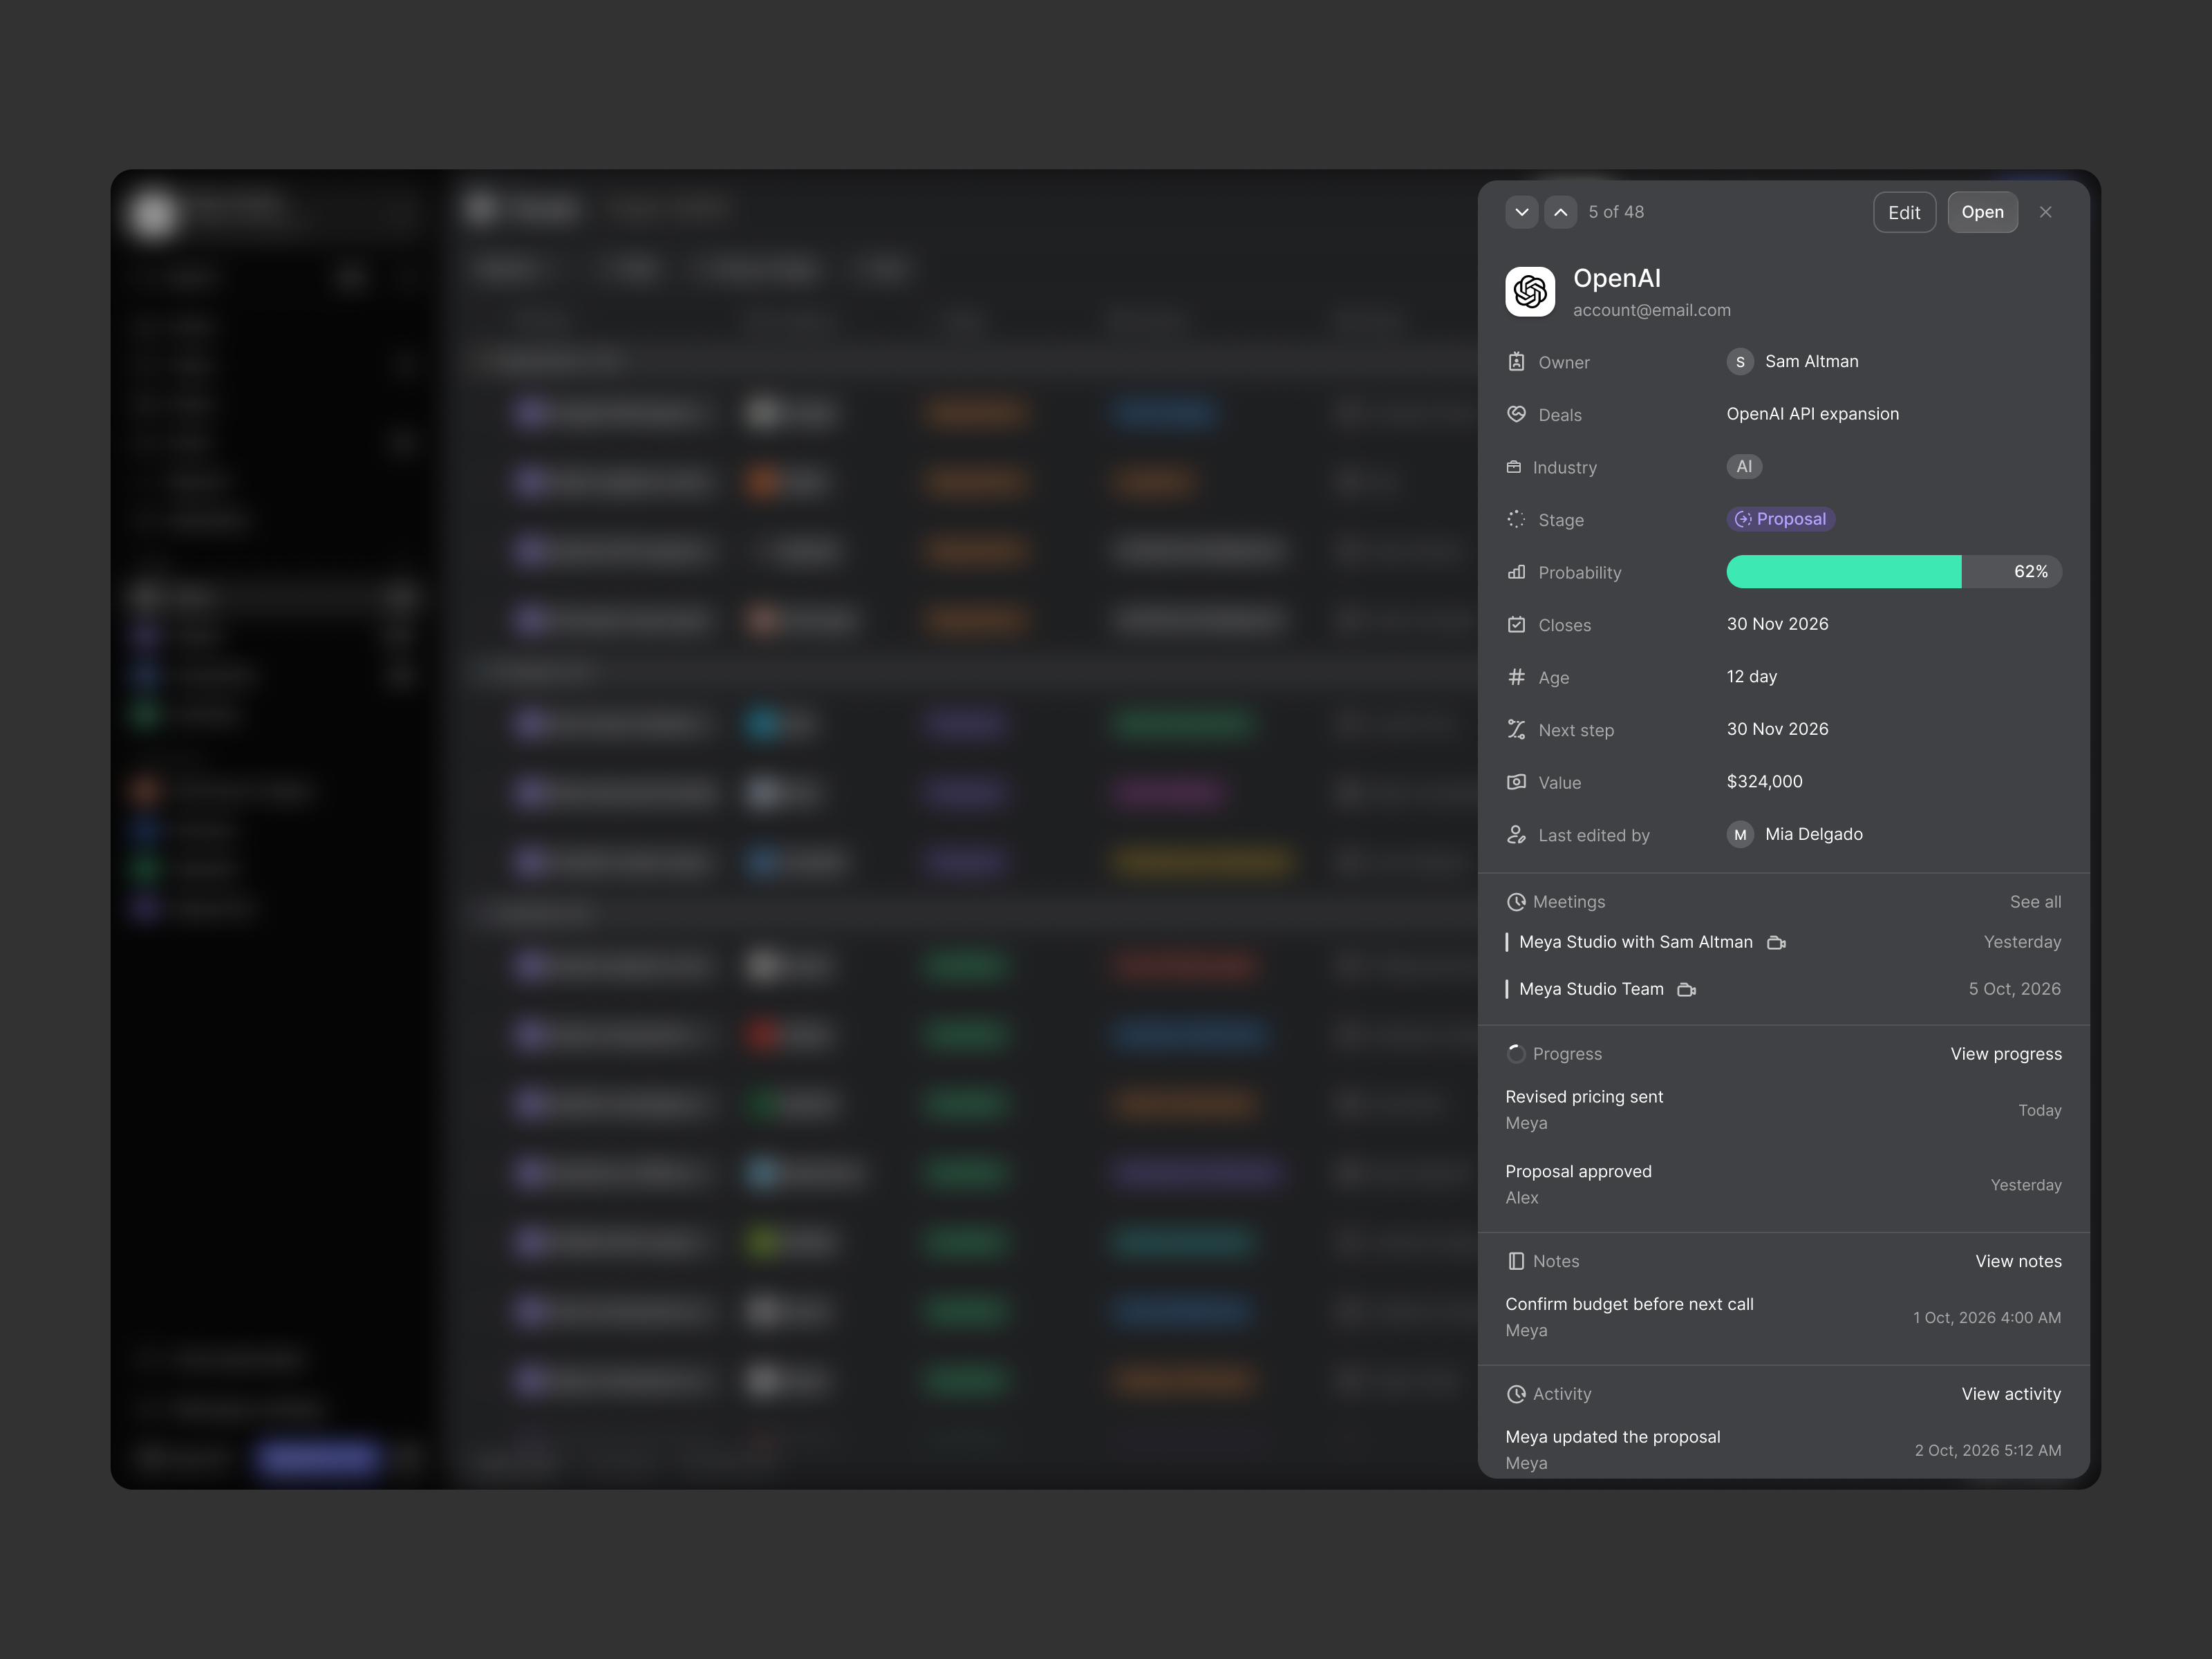The height and width of the screenshot is (1659, 2212).
Task: Click the Last edited by person icon
Action: [x=1516, y=834]
